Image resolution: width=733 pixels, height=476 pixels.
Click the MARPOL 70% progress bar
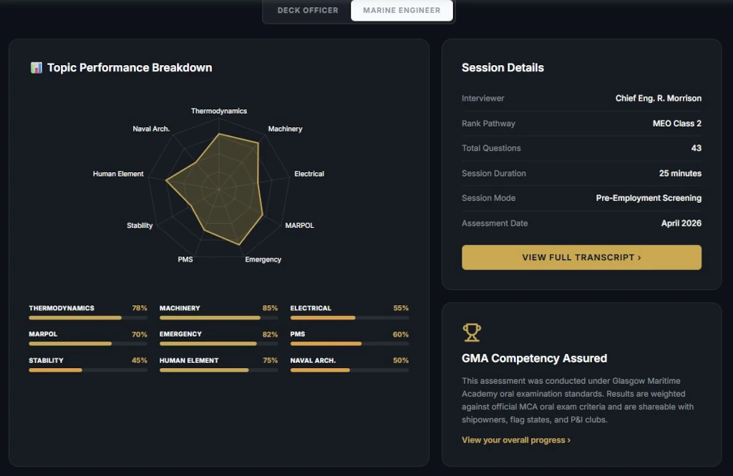[88, 344]
